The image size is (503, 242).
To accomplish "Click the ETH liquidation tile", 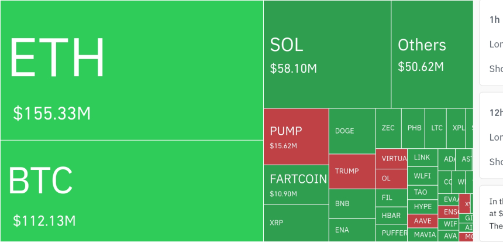I will click(x=131, y=70).
